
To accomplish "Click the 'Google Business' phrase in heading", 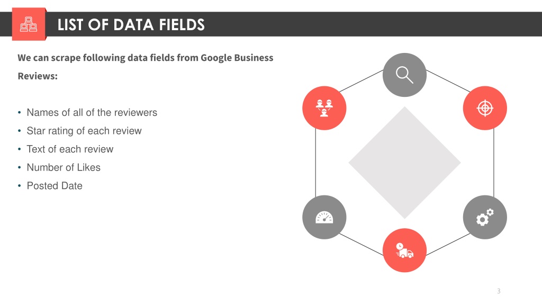I will 237,58.
